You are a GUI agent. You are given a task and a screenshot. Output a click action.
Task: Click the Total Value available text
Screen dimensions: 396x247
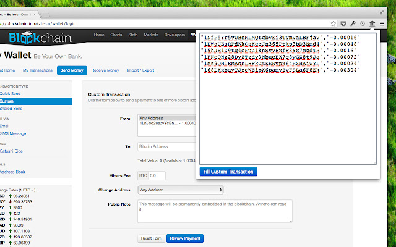pyautogui.click(x=167, y=161)
